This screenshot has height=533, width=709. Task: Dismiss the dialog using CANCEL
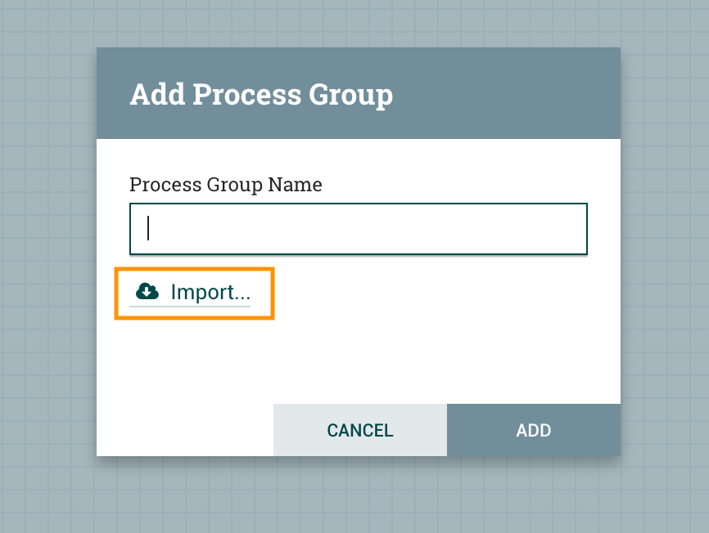coord(360,430)
